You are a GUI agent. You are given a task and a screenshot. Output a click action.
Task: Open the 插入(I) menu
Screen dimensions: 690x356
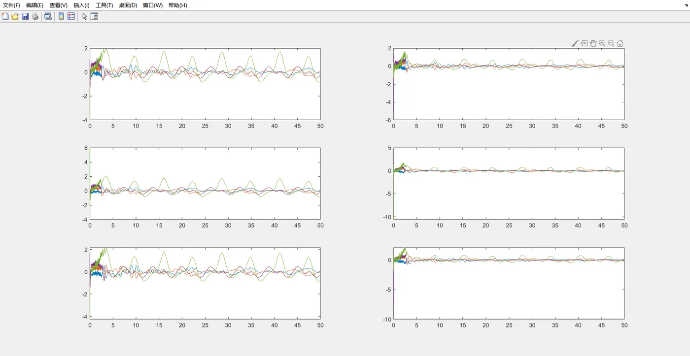tap(81, 5)
